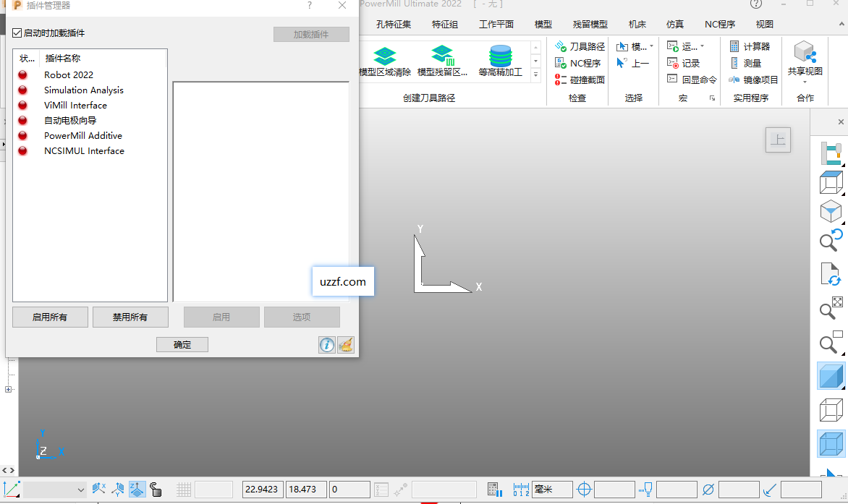Click the 测量 measure tool

735,63
